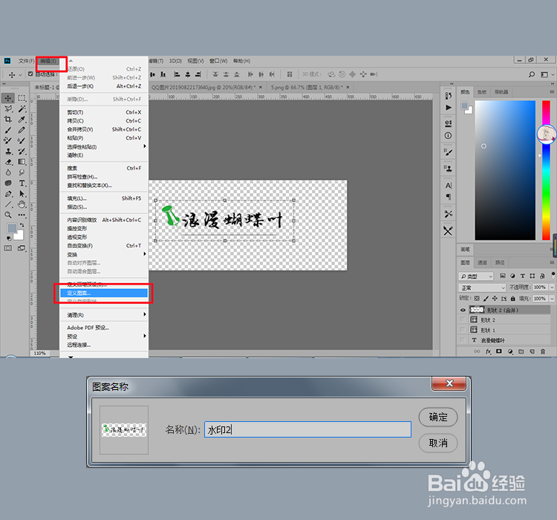
Task: Open the Character panel icon
Action: coord(449,186)
